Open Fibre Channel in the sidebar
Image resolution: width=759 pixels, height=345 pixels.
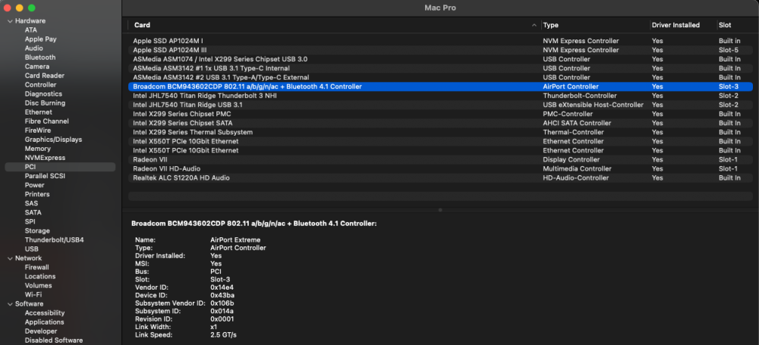pyautogui.click(x=46, y=121)
